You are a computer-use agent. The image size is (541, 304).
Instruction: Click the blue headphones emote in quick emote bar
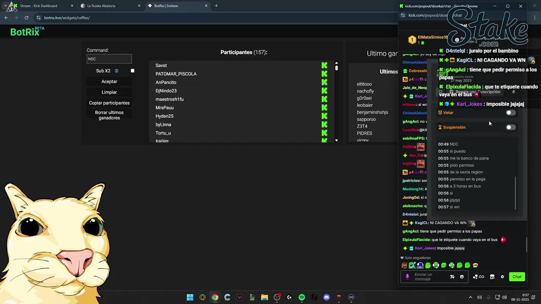click(420, 265)
